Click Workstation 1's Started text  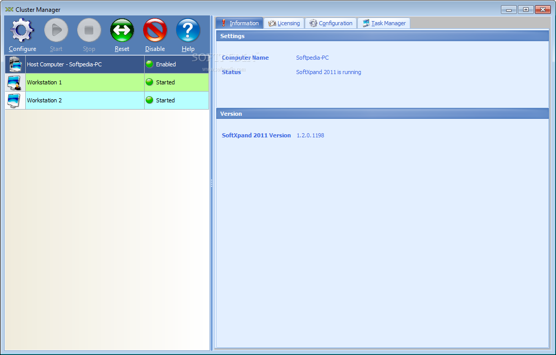tap(165, 82)
